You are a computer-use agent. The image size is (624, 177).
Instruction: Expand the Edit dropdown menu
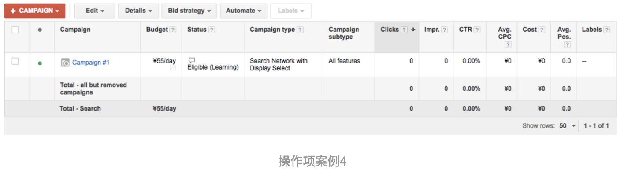95,11
